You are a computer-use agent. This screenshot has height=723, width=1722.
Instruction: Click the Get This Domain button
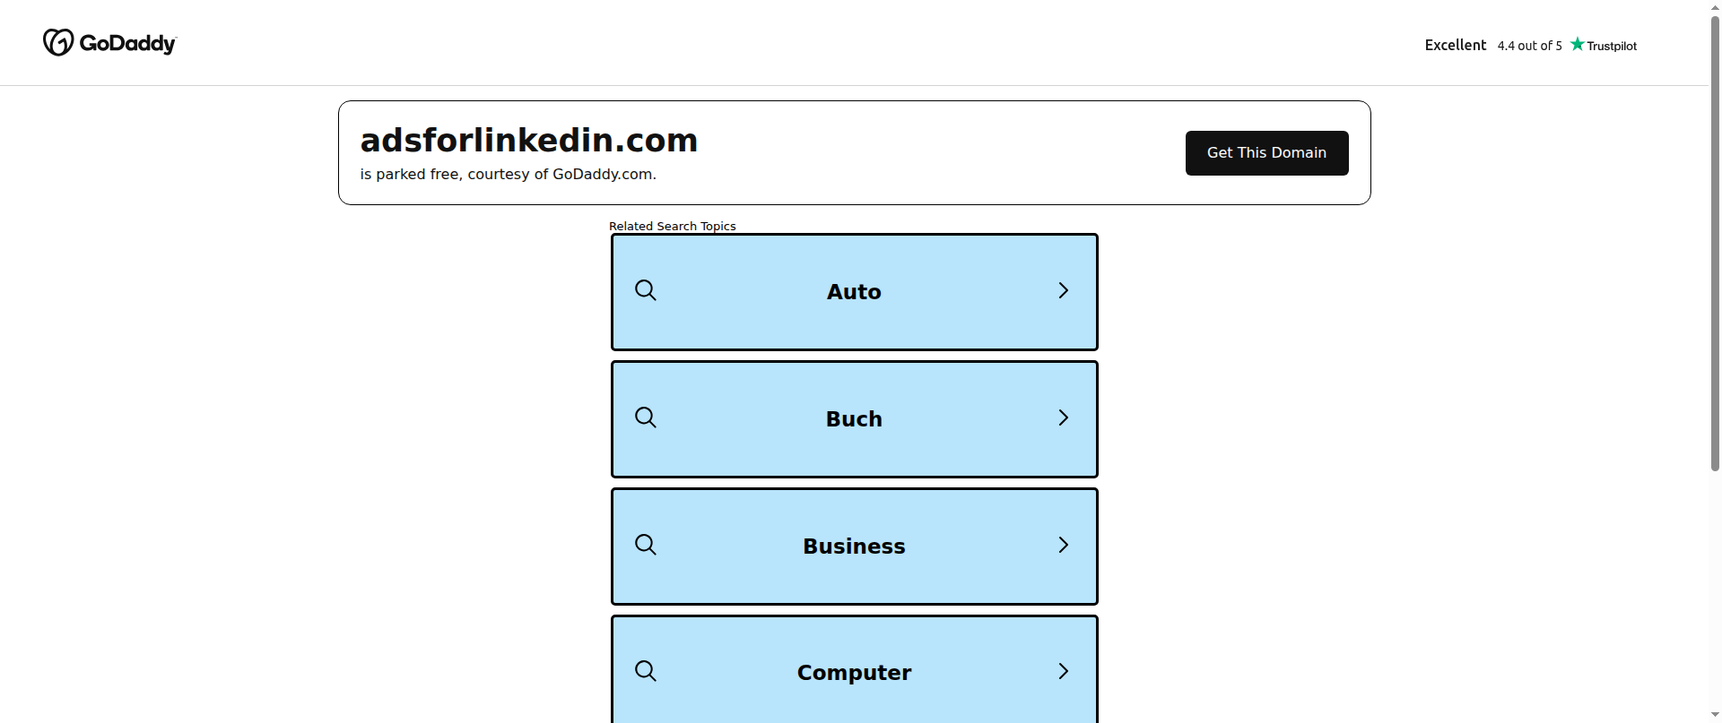1266,153
